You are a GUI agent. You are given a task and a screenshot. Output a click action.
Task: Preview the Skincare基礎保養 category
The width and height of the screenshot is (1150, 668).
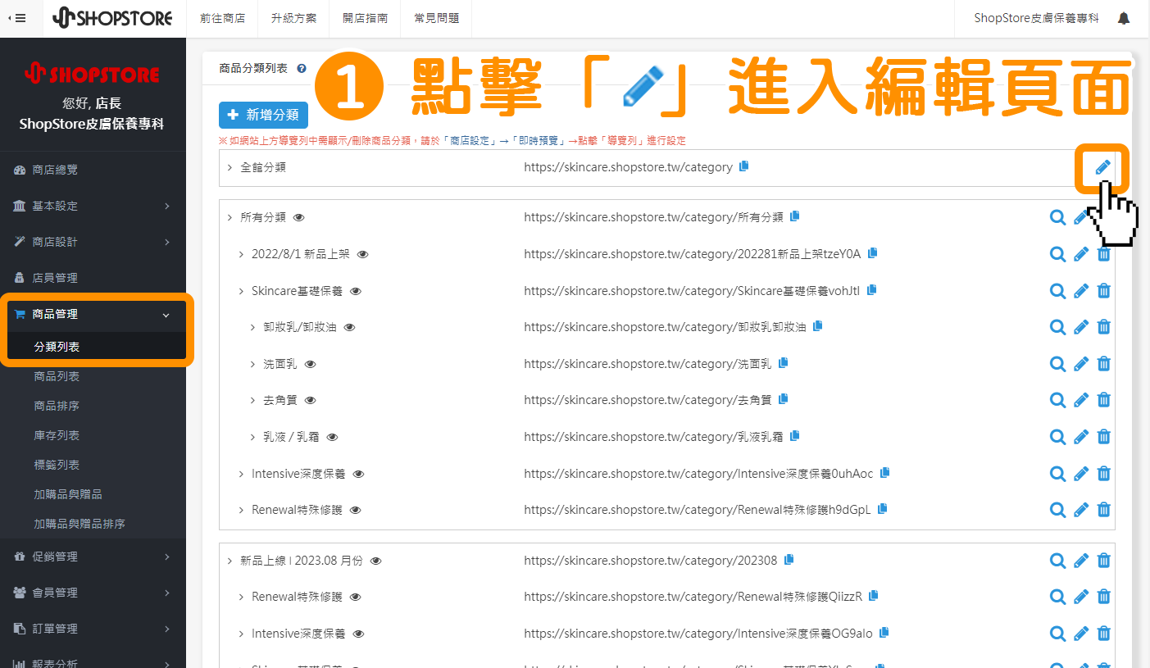tap(1058, 290)
